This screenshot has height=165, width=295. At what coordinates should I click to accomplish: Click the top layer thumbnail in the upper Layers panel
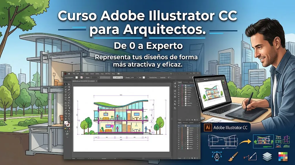(x=186, y=85)
